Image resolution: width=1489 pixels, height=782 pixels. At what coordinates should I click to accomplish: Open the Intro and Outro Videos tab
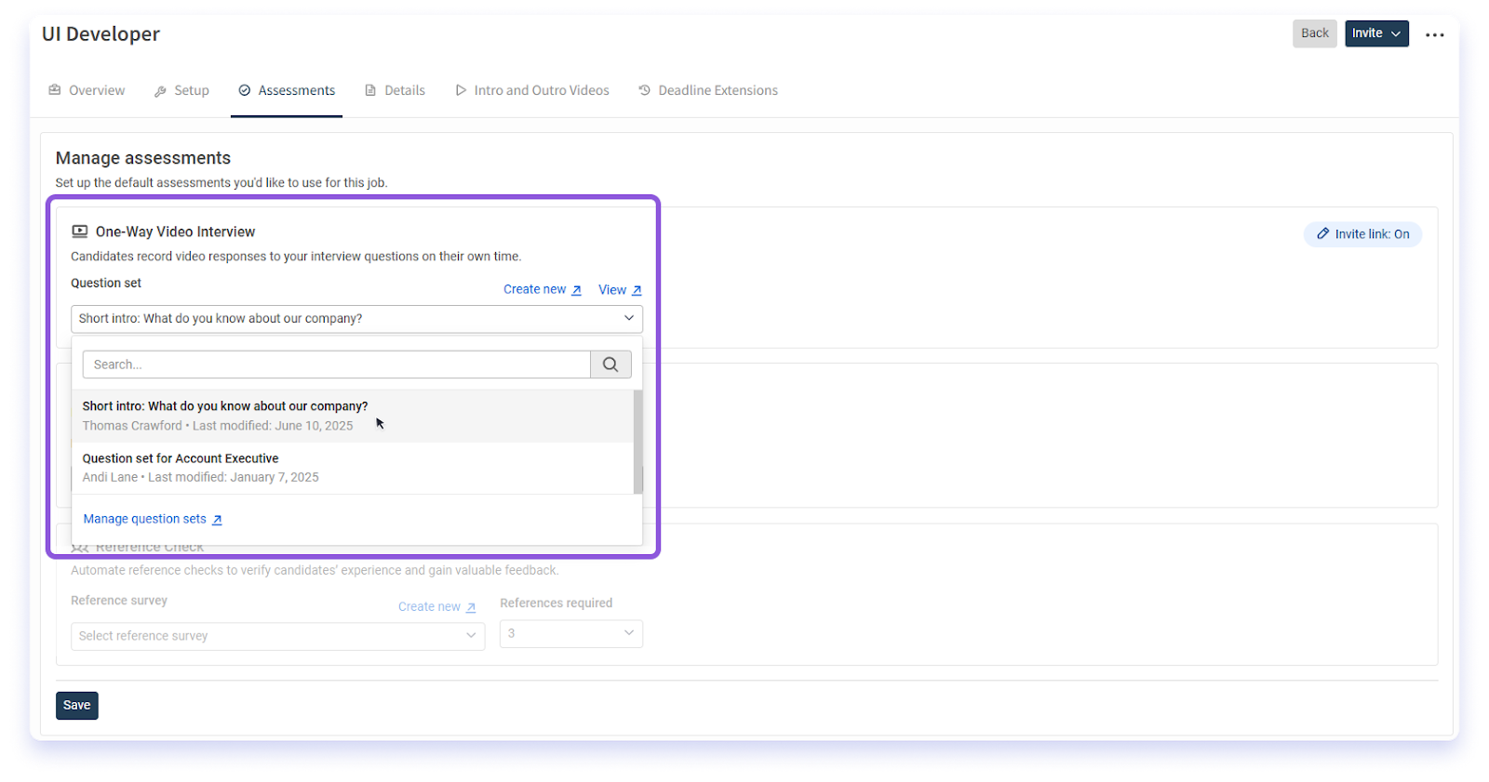pos(532,90)
